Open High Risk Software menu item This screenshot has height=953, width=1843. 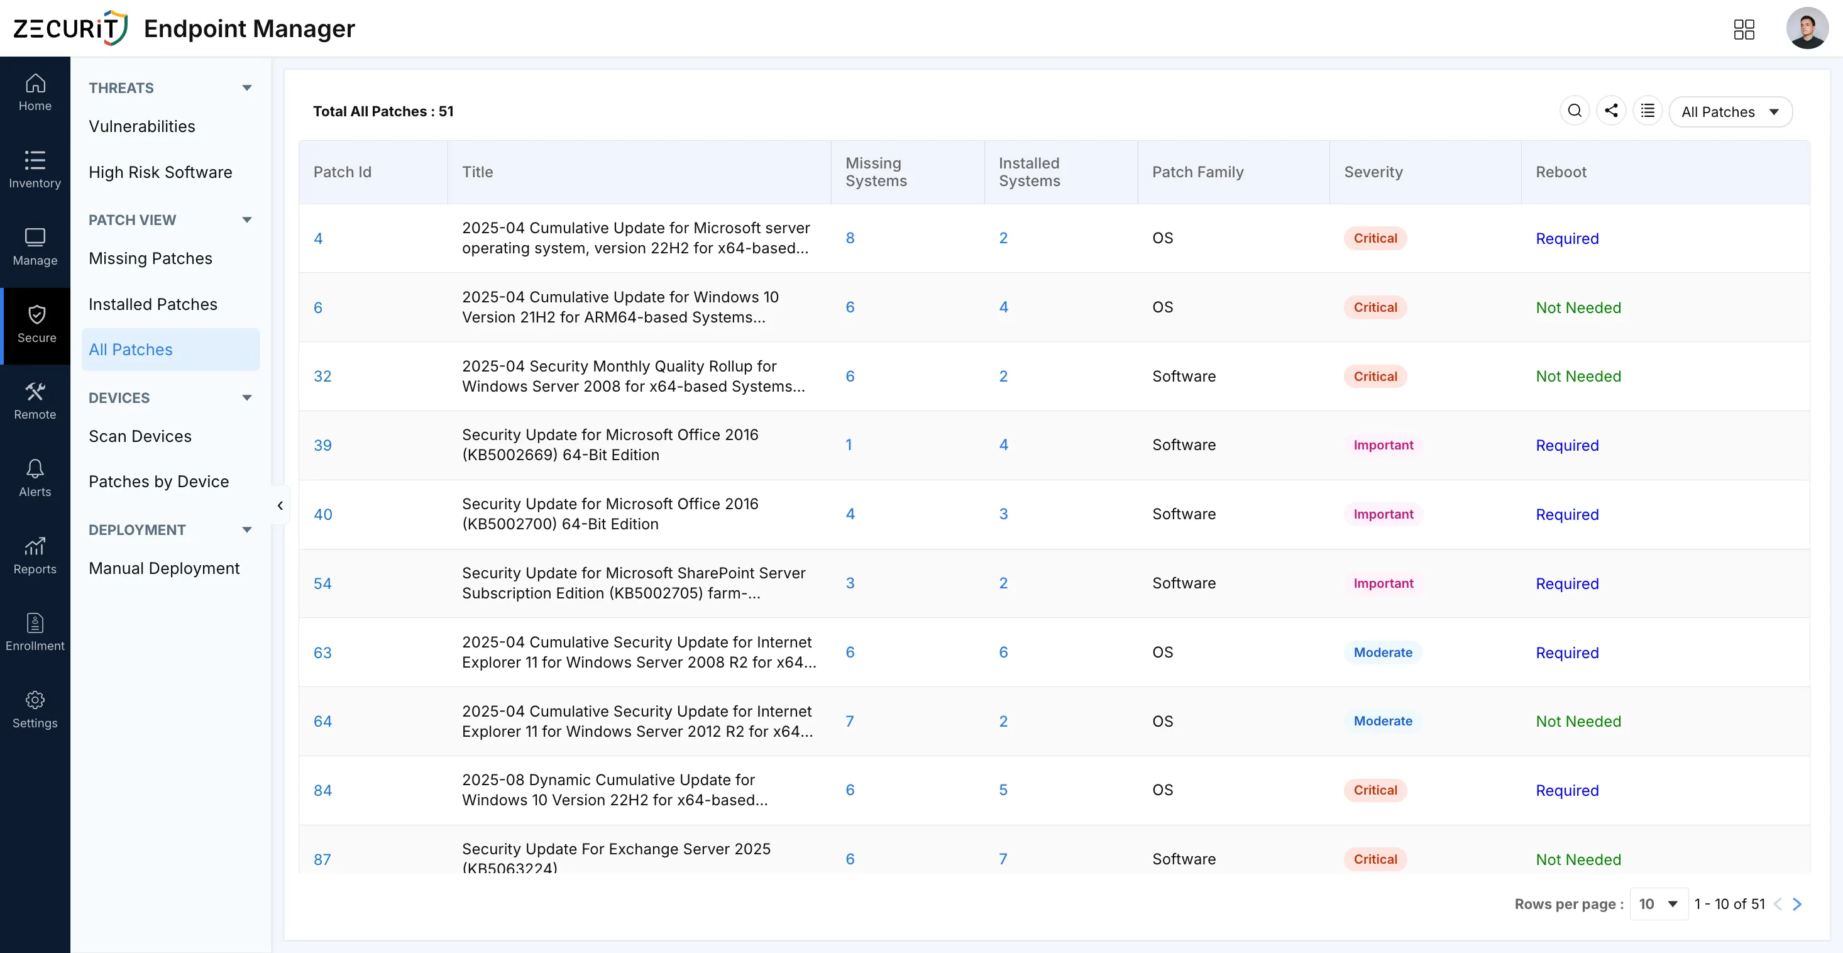(160, 172)
